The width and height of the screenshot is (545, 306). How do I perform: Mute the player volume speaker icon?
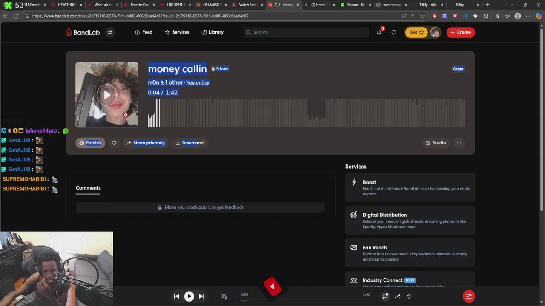[x=409, y=296]
